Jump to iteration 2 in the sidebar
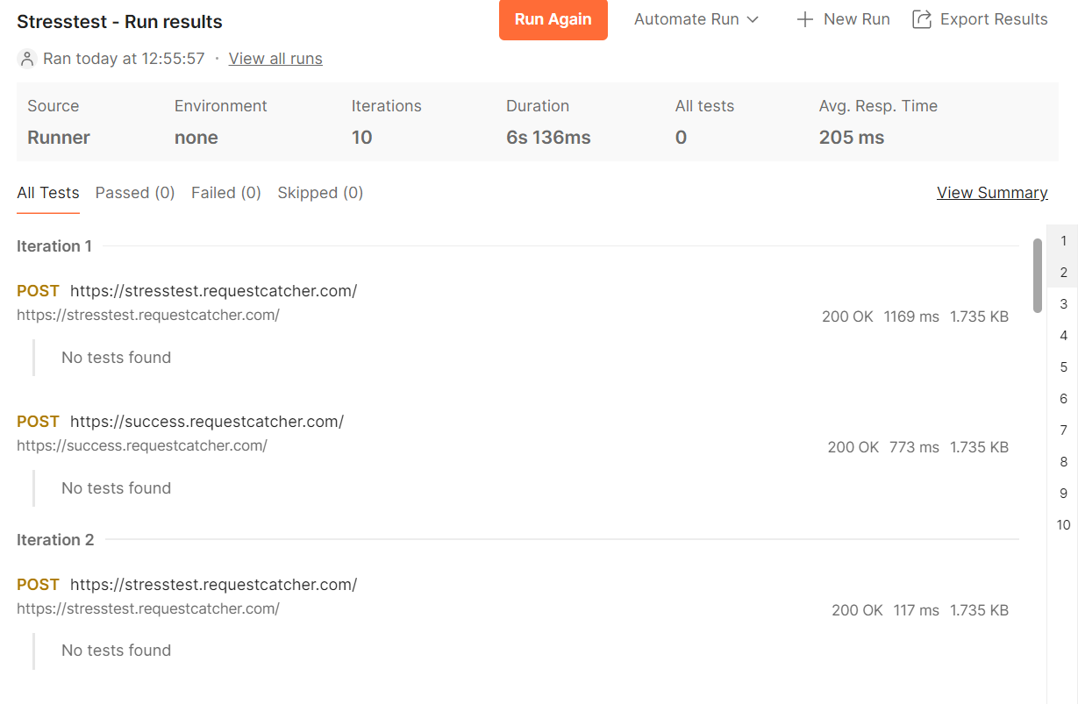This screenshot has width=1078, height=704. click(x=1063, y=273)
